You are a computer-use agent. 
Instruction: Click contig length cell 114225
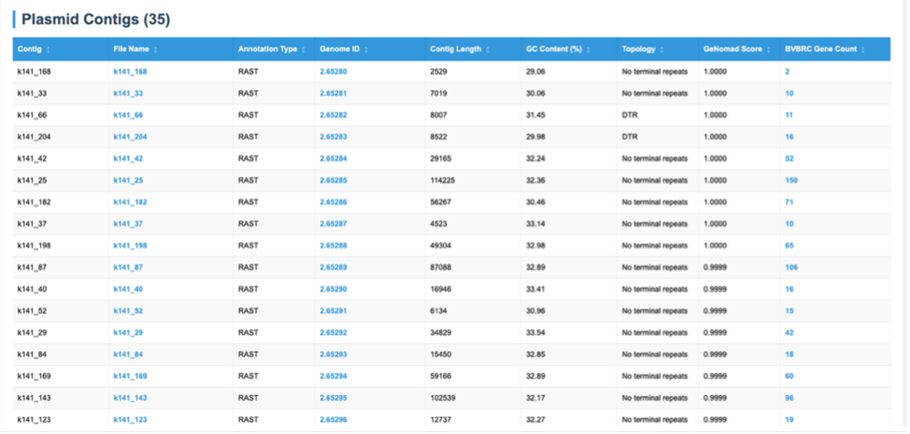445,180
